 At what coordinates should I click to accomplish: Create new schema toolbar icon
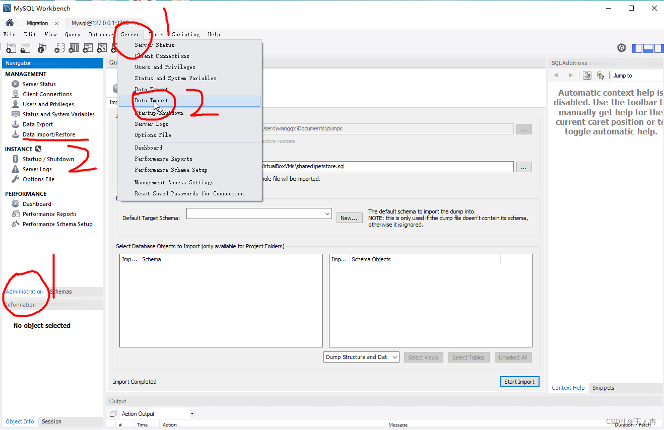click(59, 48)
